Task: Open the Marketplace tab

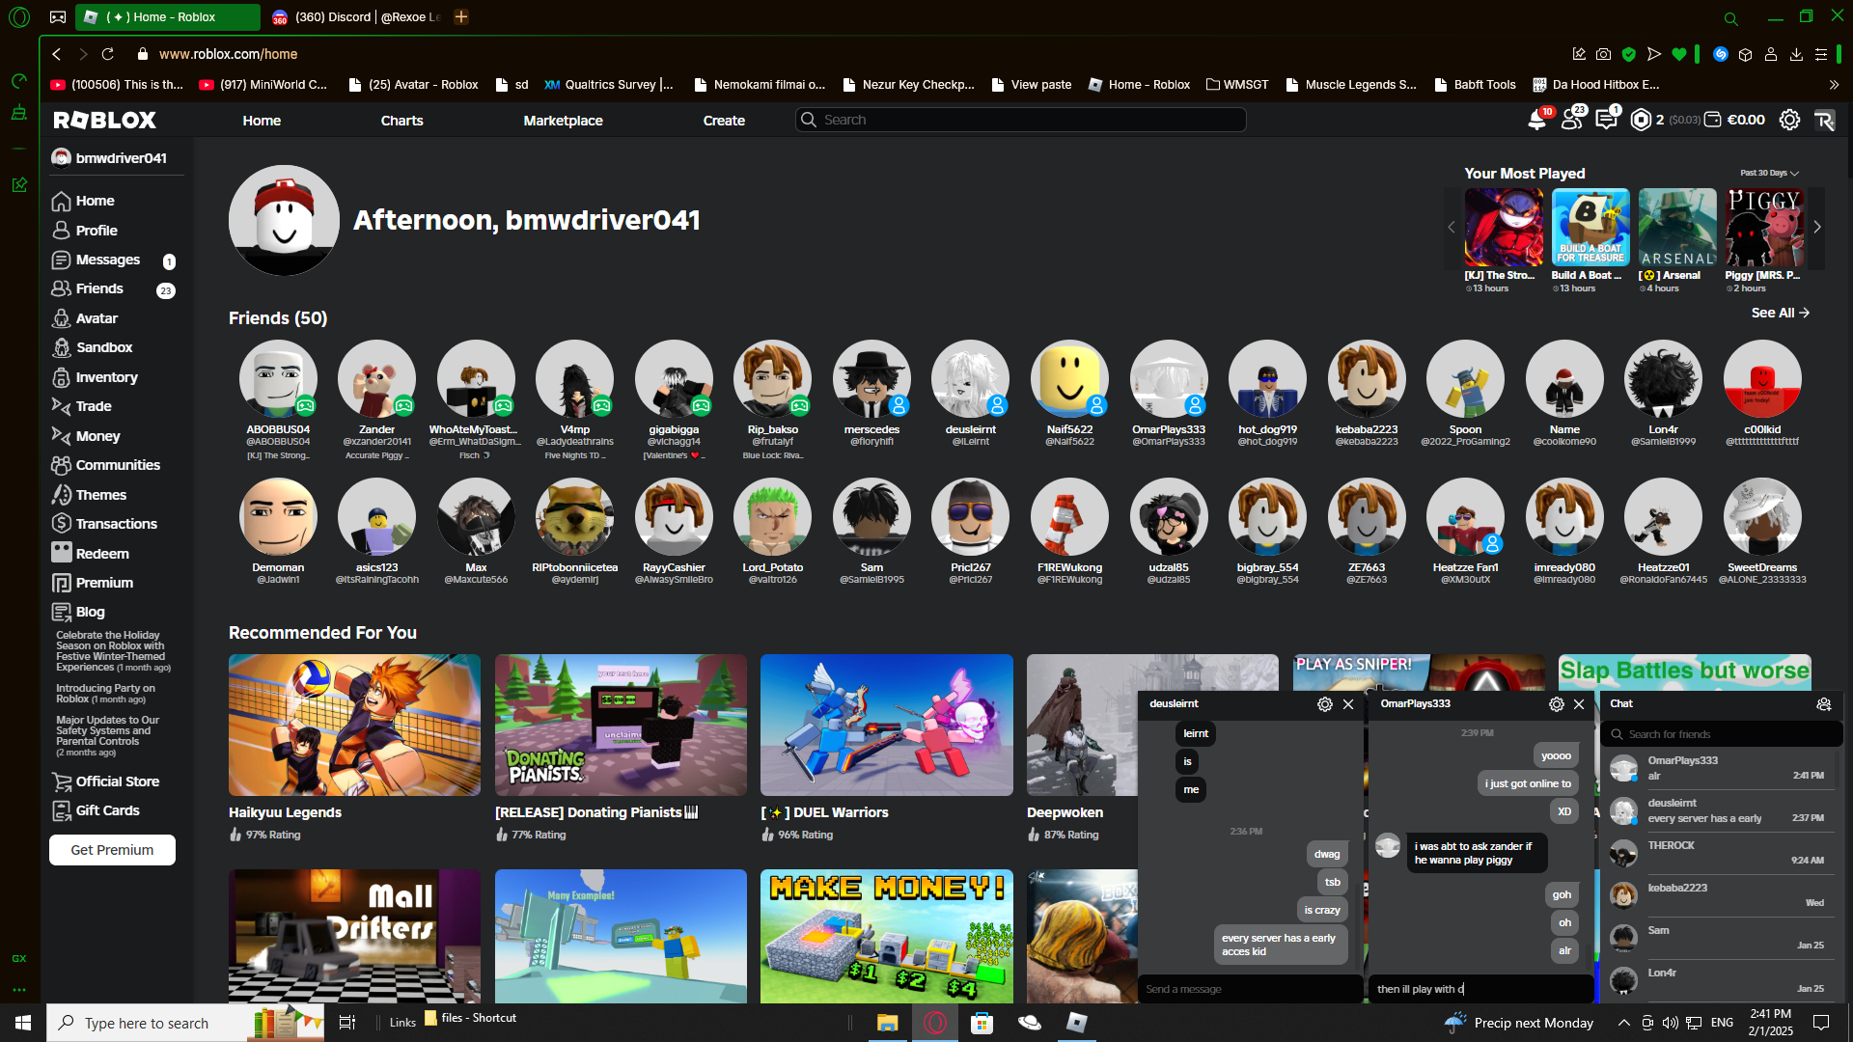Action: coord(563,121)
